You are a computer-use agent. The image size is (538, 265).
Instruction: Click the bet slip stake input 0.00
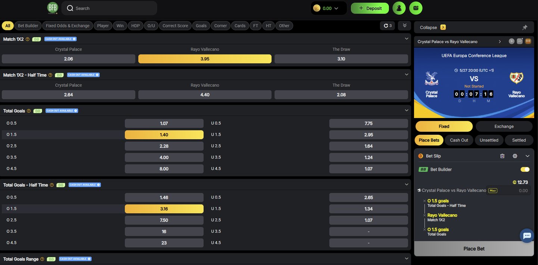coord(514,191)
